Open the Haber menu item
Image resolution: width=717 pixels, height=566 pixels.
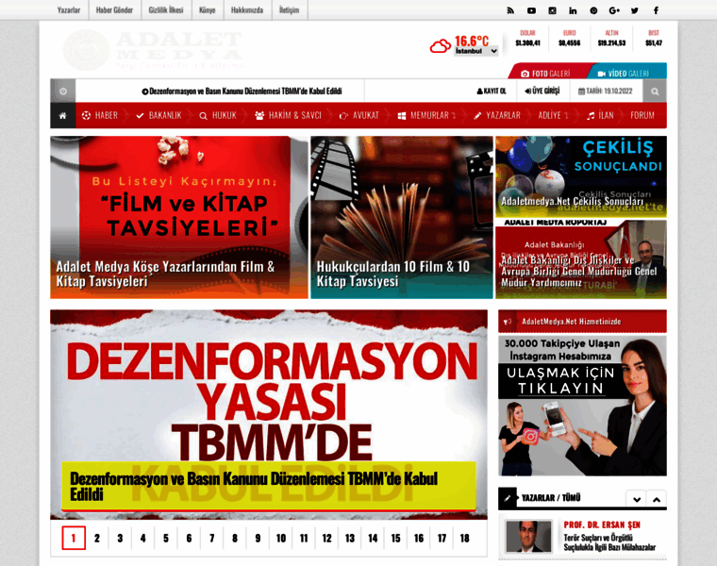100,116
